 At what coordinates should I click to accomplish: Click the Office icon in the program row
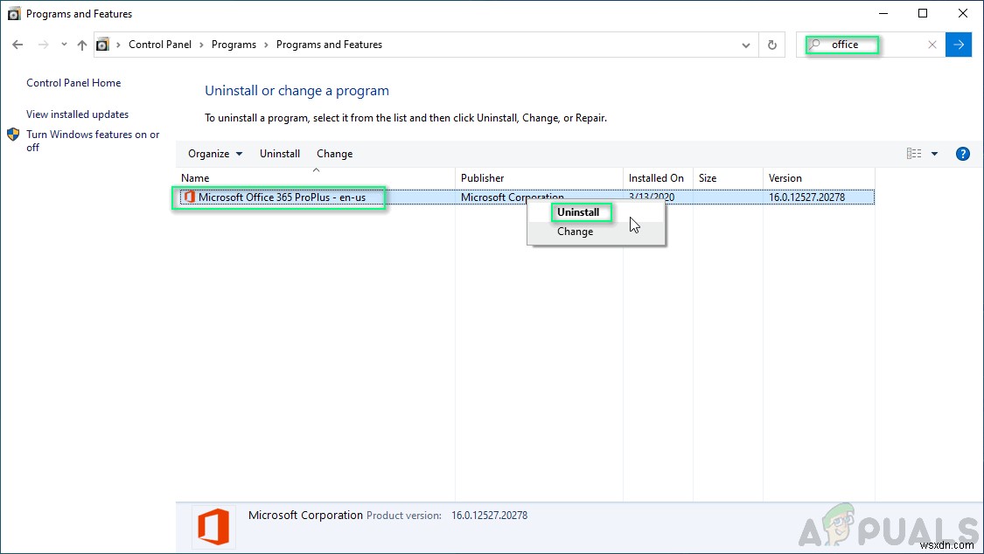pos(189,197)
